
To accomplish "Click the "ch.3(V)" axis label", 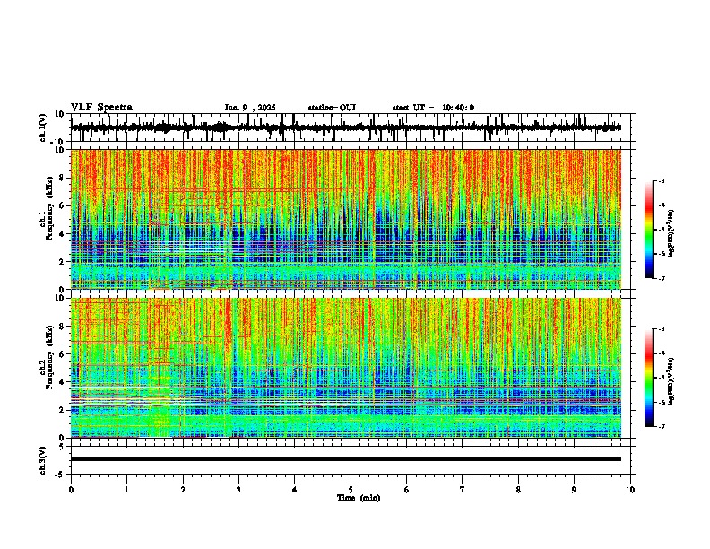I will tap(42, 460).
